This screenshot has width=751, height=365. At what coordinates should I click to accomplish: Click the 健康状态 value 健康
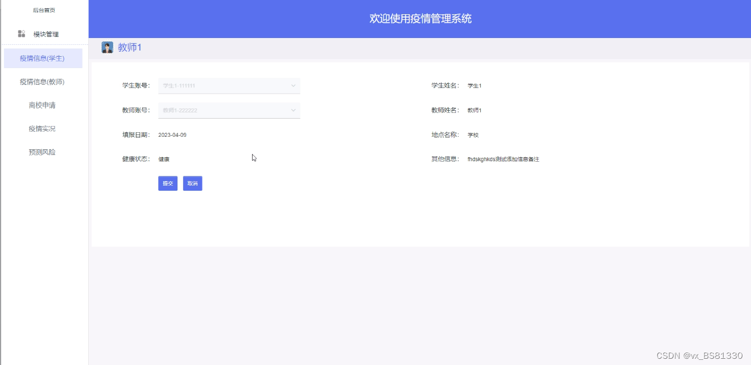(164, 160)
